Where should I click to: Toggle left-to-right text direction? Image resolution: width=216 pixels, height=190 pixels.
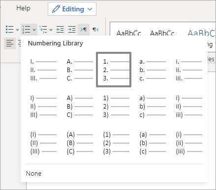84,30
